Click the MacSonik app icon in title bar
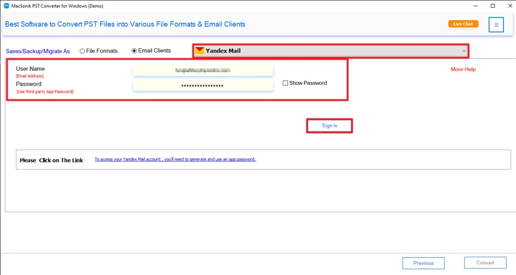Viewport: 516px width, 275px height. 6,6
